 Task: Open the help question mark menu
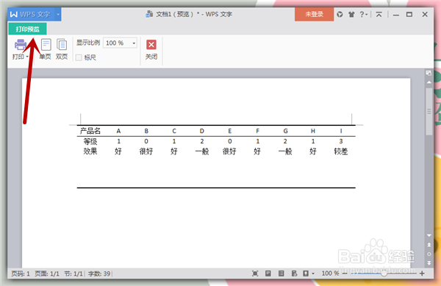point(363,15)
